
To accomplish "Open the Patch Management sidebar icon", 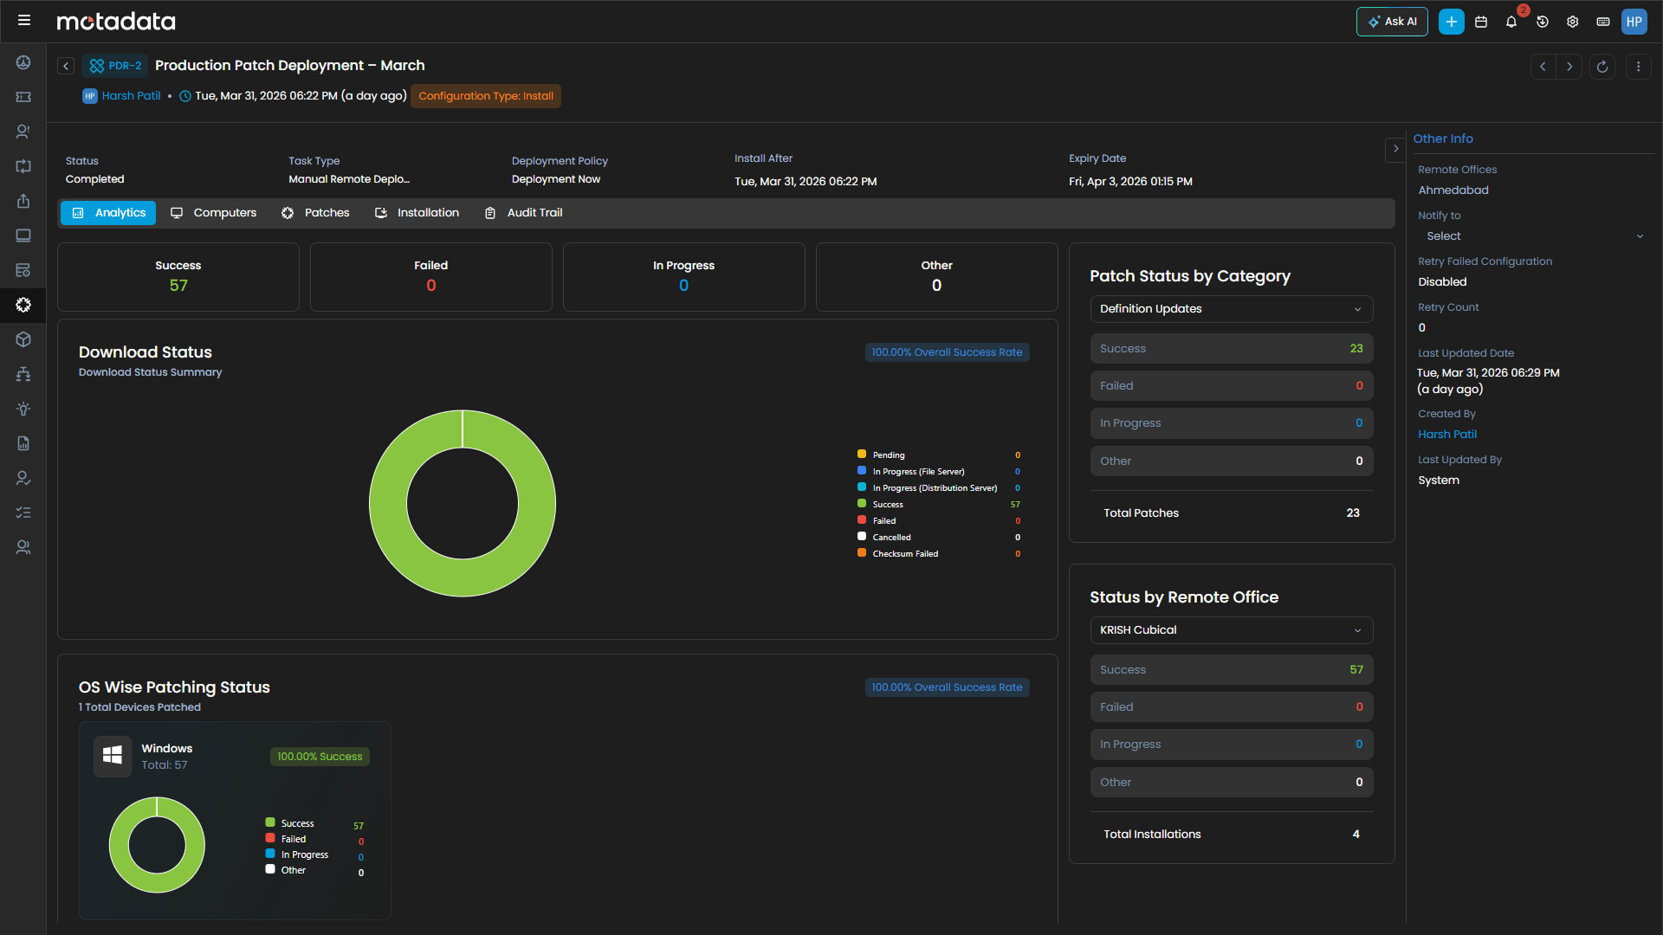I will 23,305.
